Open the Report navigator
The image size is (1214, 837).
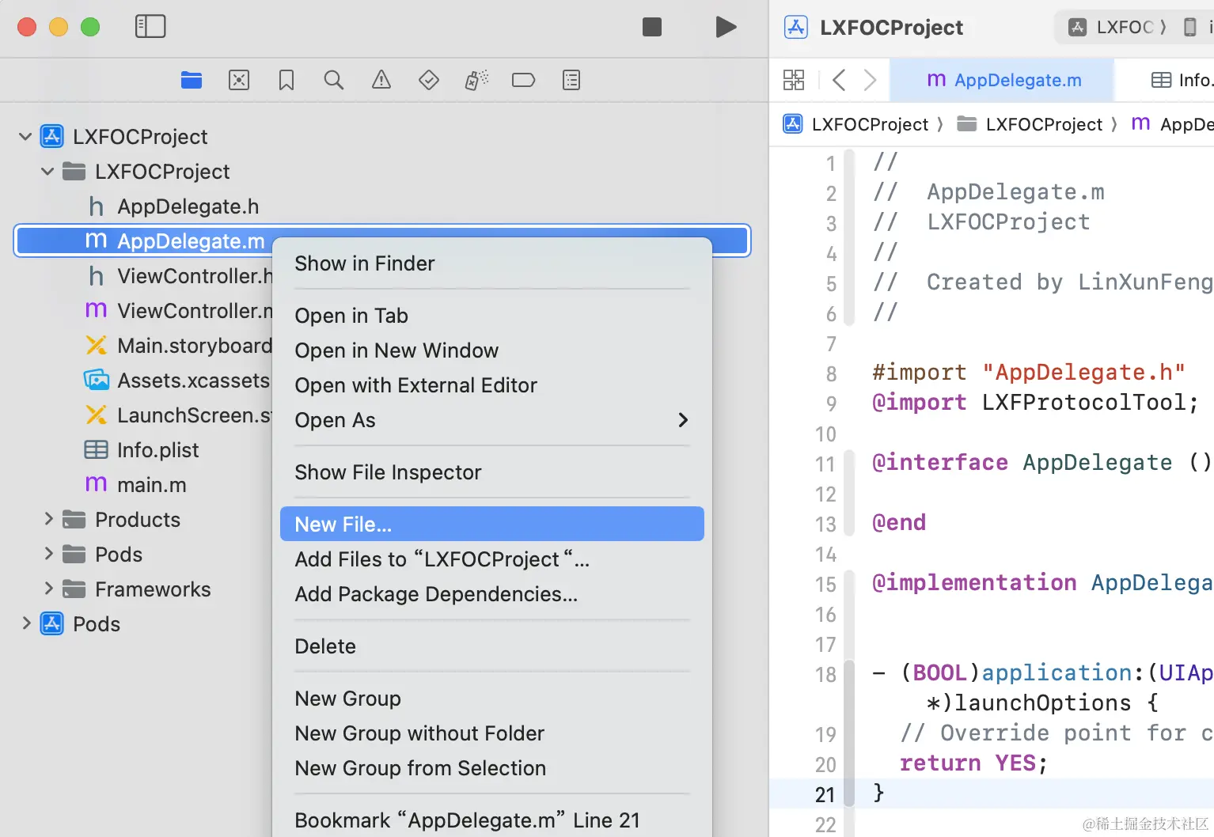(571, 80)
